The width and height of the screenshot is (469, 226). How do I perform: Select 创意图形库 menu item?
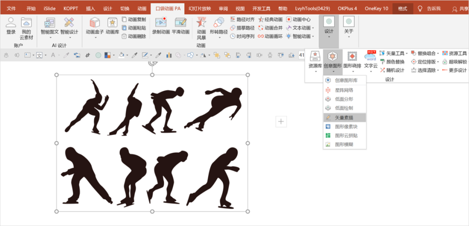345,80
